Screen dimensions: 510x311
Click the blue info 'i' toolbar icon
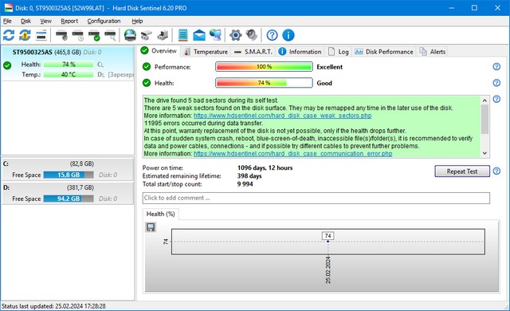(x=288, y=35)
